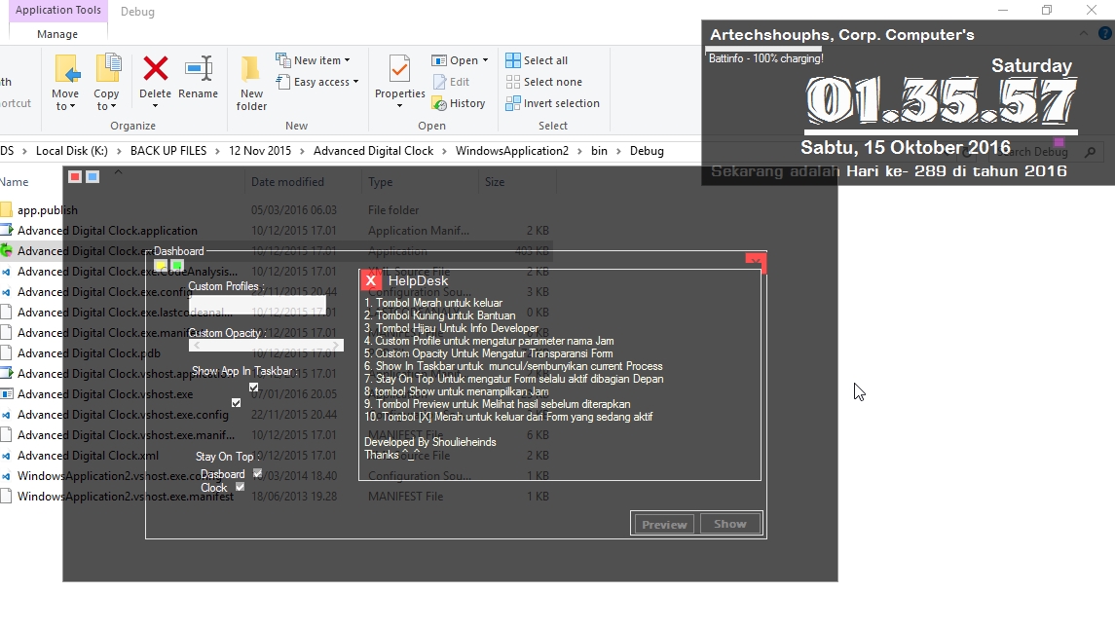Go to the 12 Nov 2015 breadcrumb folder
Screen dimensions: 1115x629
point(260,151)
